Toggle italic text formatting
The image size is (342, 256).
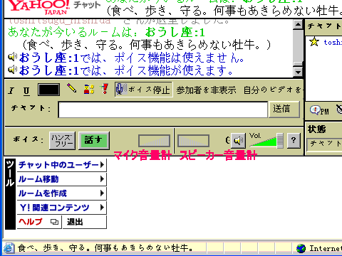pyautogui.click(x=11, y=90)
